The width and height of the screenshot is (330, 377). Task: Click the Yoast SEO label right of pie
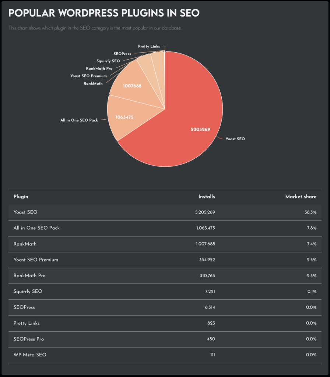click(235, 139)
